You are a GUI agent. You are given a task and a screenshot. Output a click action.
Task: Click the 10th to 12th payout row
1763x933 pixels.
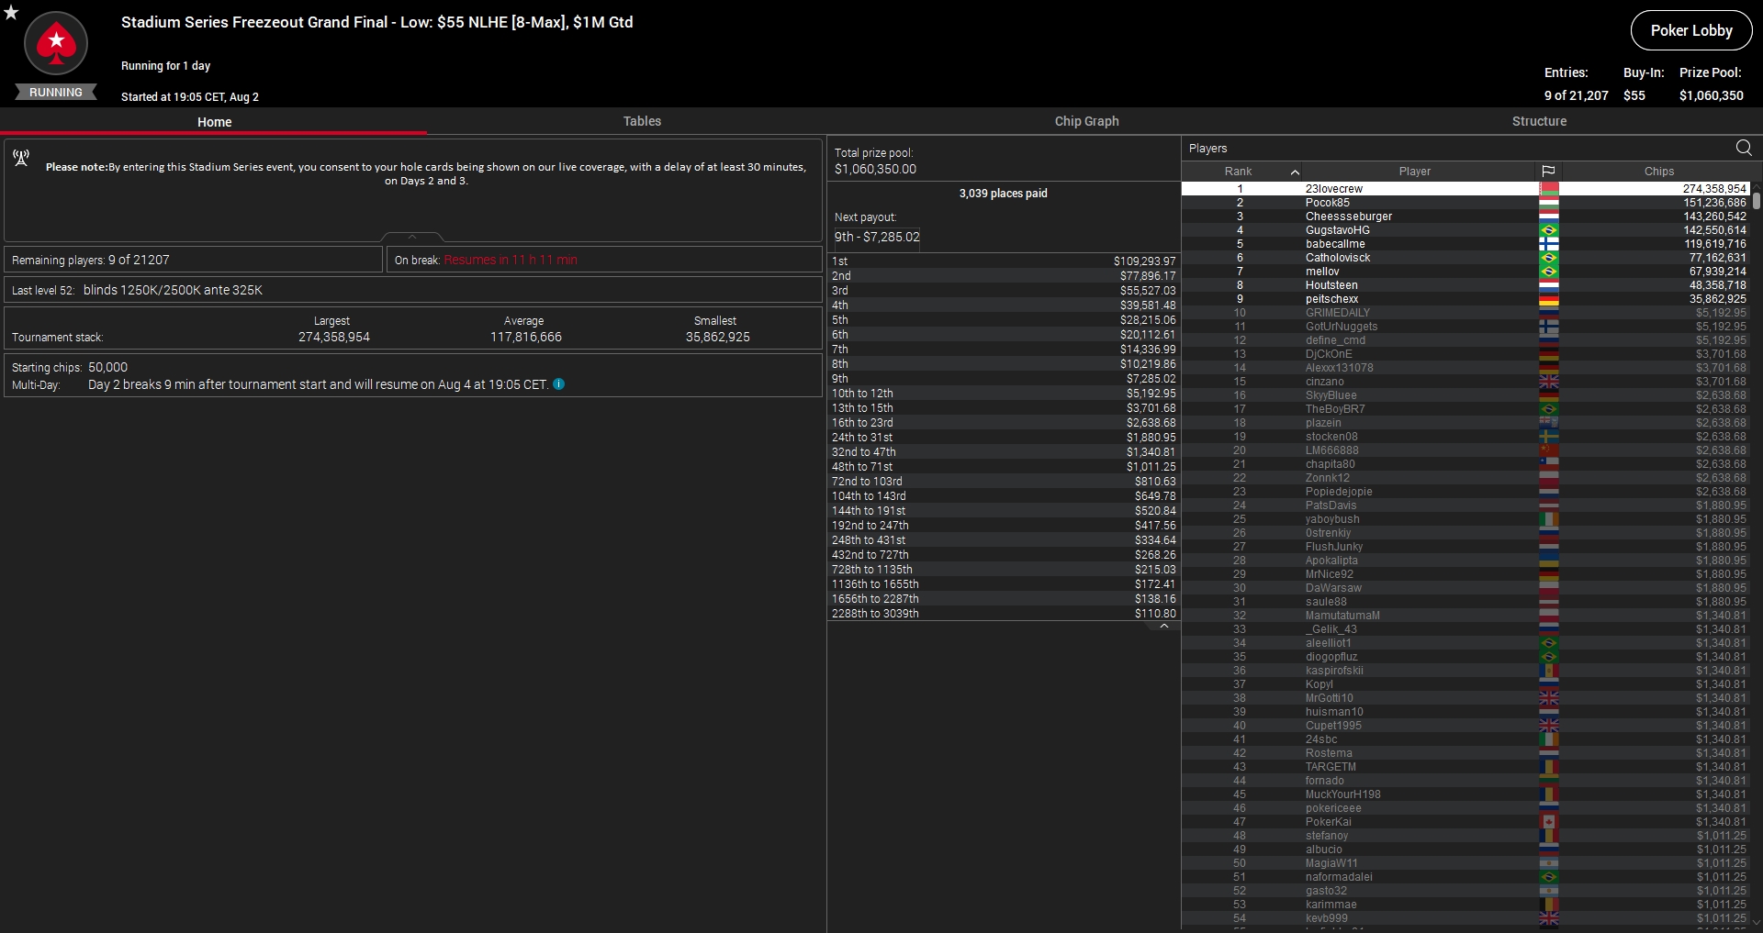(x=1004, y=394)
